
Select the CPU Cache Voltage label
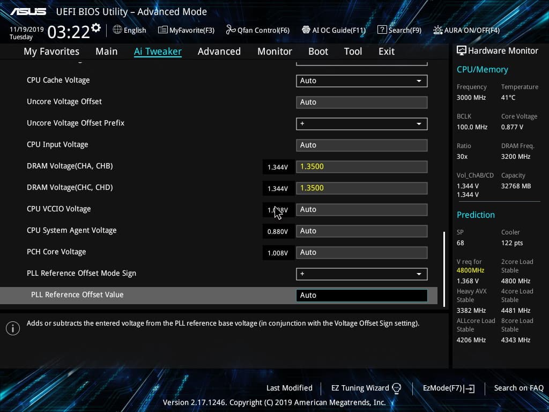coord(58,80)
